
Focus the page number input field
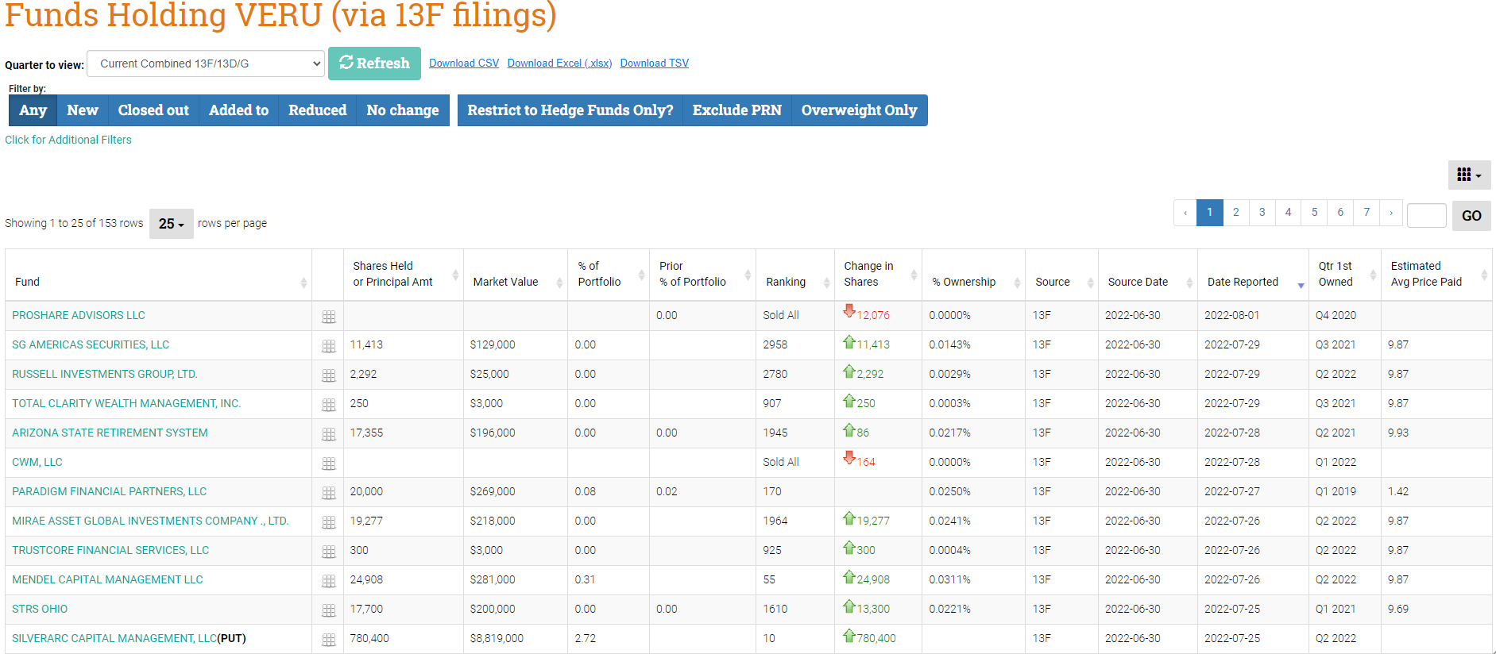[x=1426, y=215]
